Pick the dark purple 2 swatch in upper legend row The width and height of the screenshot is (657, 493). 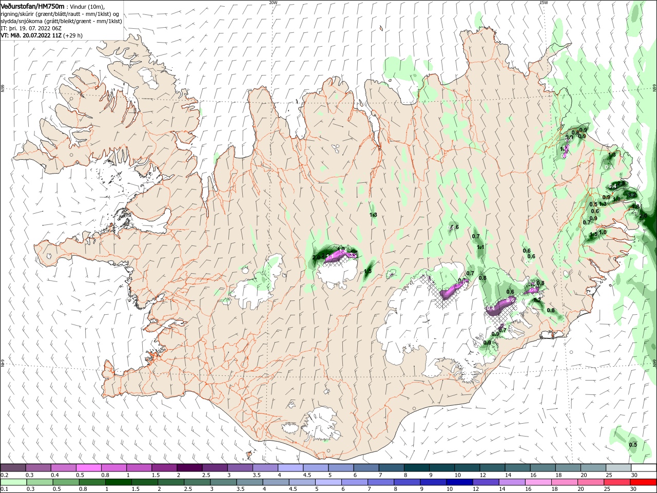pos(189,468)
